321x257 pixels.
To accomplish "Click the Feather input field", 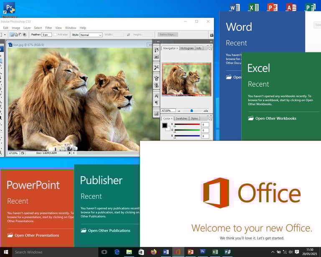I will (46, 35).
